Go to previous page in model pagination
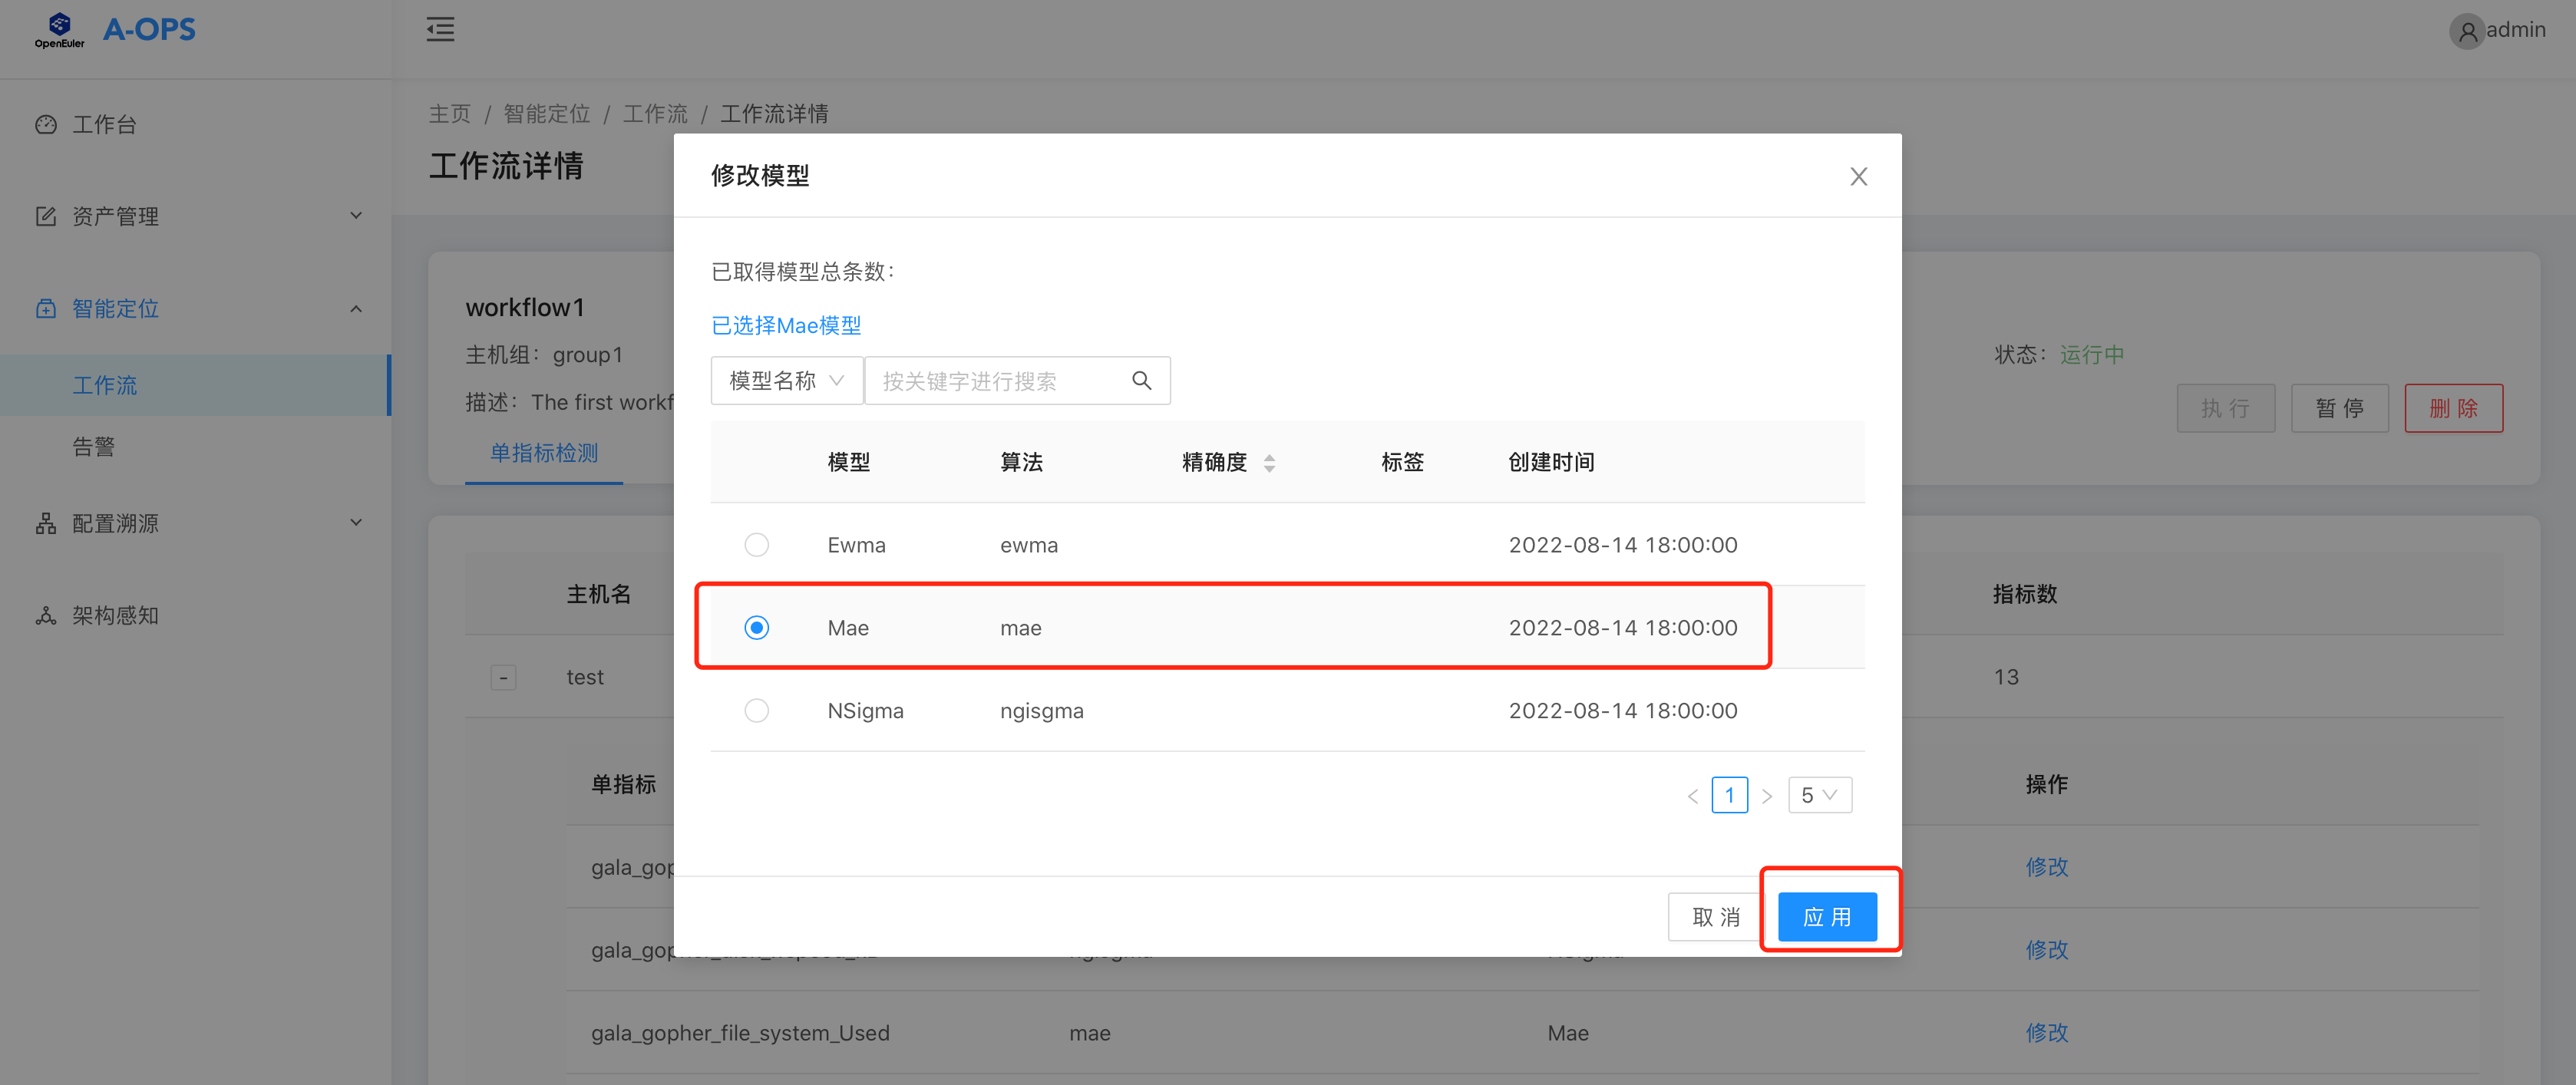Screen dimensions: 2576x1085 point(1692,796)
